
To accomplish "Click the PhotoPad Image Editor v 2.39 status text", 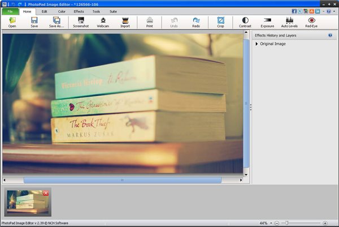I will 35,223.
